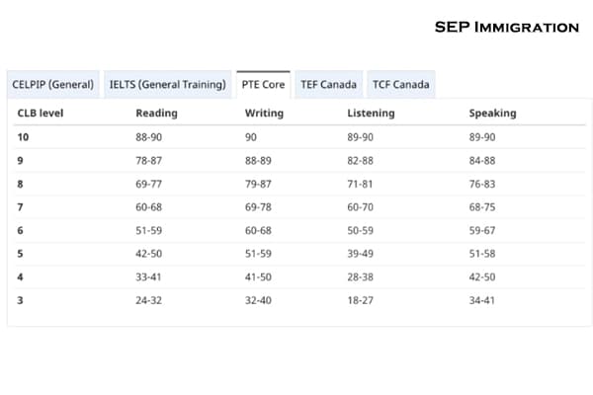Click the CLB level column header
This screenshot has height=395, width=593.
point(41,114)
